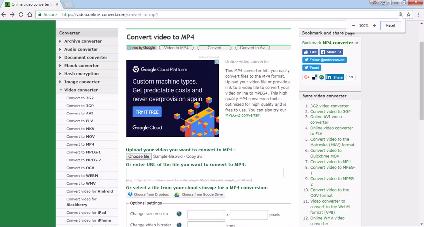Click TRY IT FREE in the ad
This screenshot has height=227, width=424.
pyautogui.click(x=147, y=112)
